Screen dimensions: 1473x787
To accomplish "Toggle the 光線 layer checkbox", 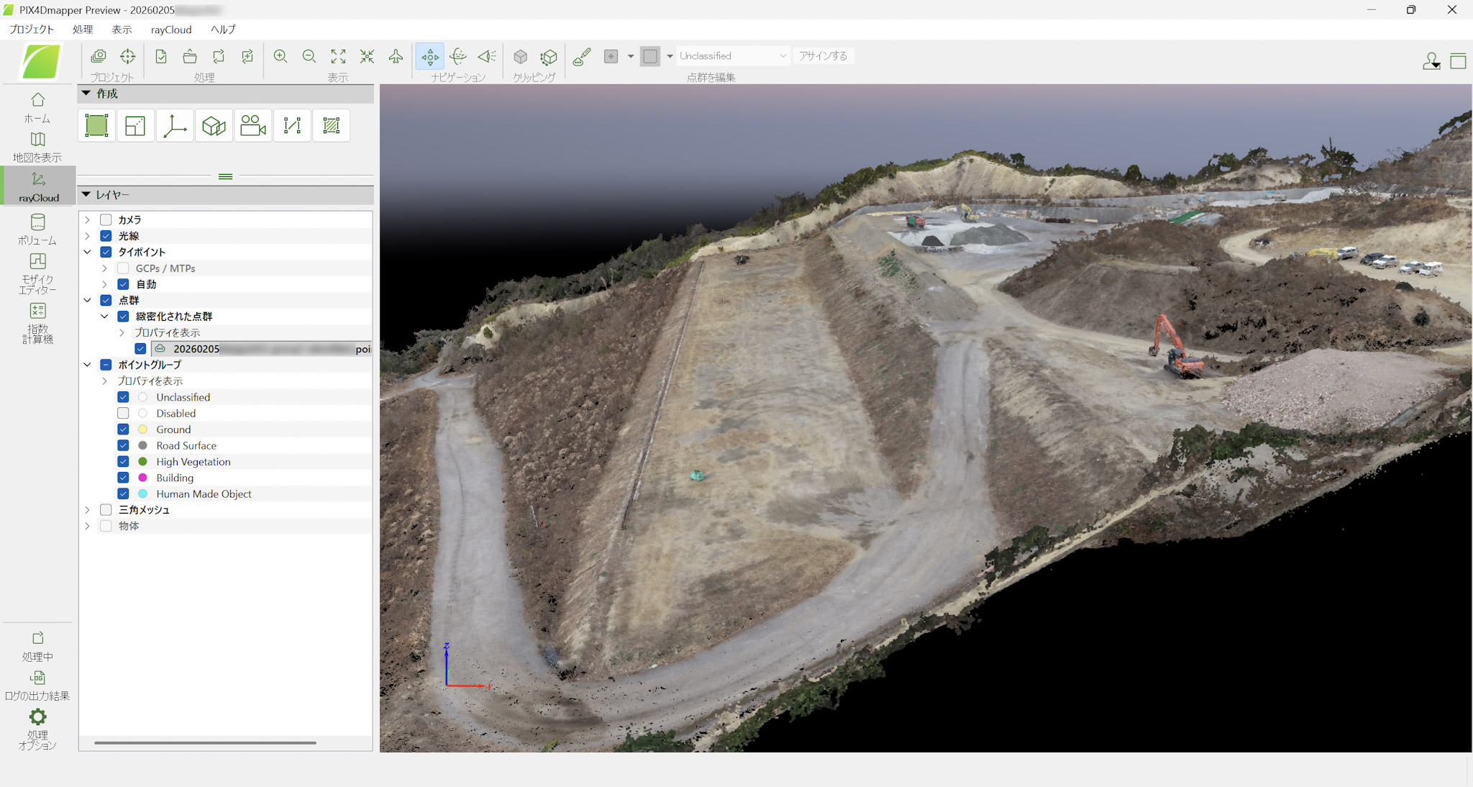I will (106, 236).
